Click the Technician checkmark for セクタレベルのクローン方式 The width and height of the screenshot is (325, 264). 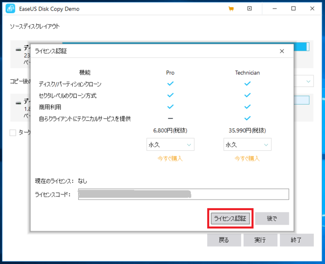click(x=247, y=95)
